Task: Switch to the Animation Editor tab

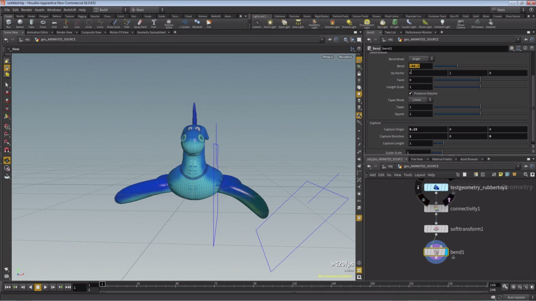Action: [38, 33]
